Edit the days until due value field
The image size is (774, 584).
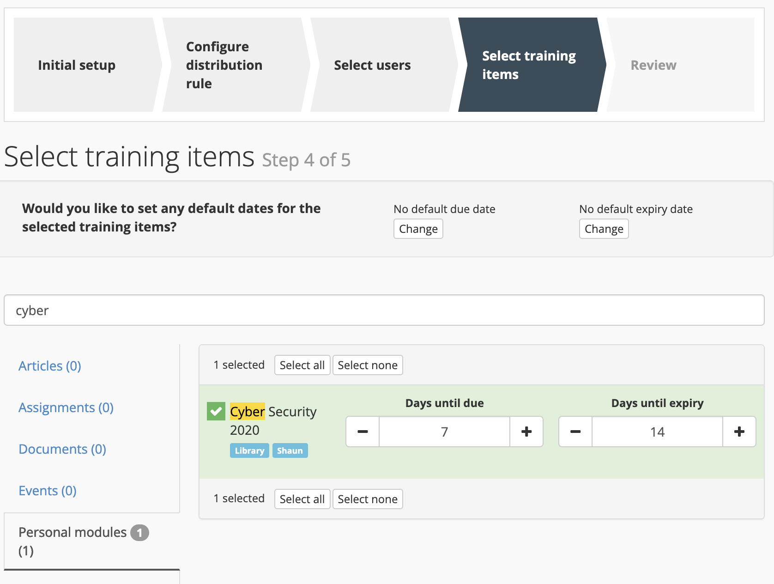click(x=444, y=432)
